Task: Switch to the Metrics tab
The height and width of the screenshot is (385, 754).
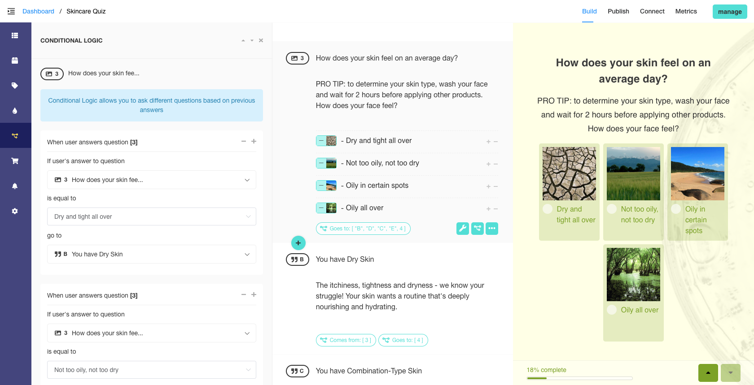Action: click(x=686, y=11)
